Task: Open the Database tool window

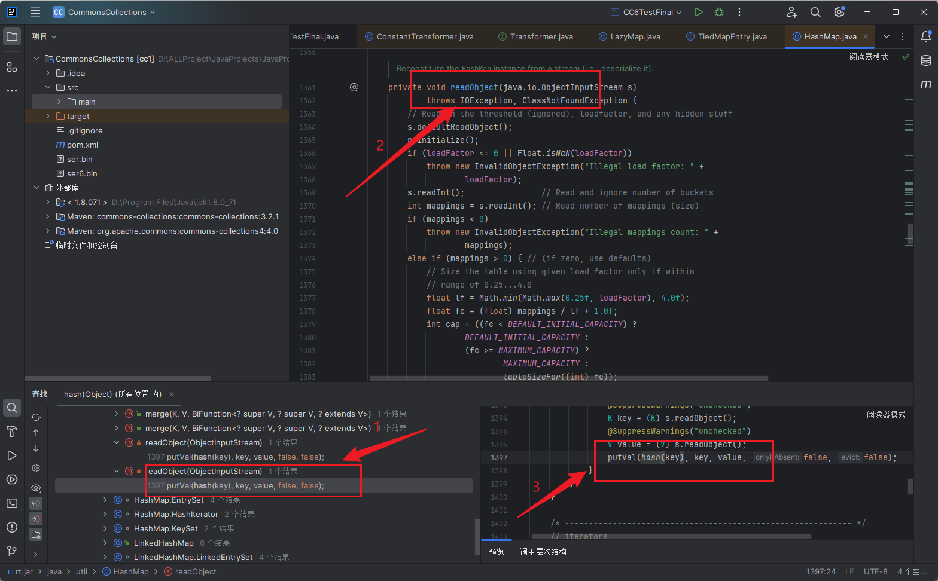Action: (926, 60)
